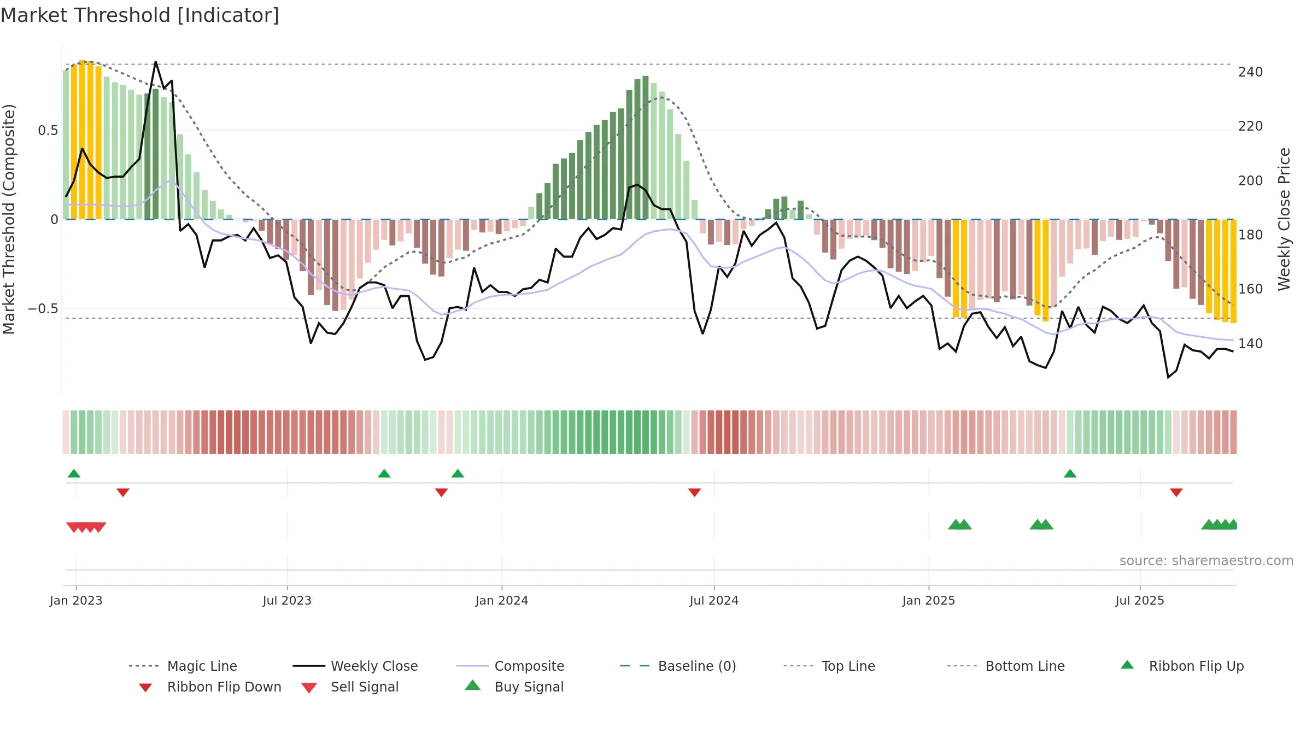Toggle the Baseline (0) legend entry
The height and width of the screenshot is (738, 1312).
pos(678,666)
